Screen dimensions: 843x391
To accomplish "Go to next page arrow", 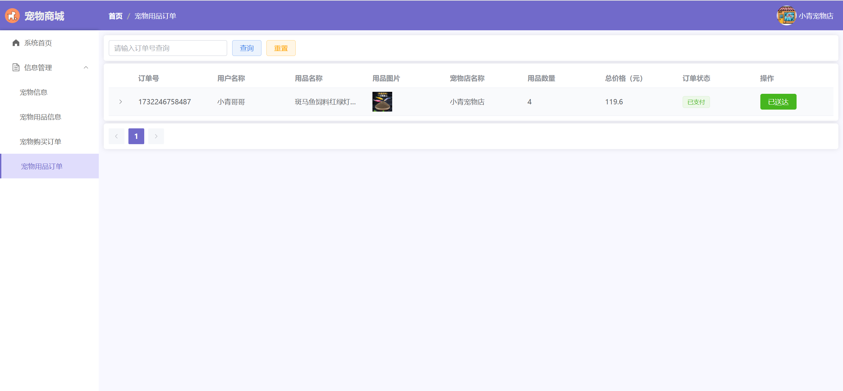I will pos(156,136).
